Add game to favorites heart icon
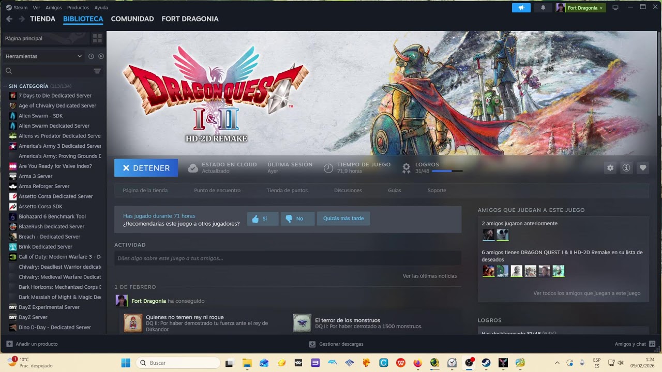The width and height of the screenshot is (662, 372). point(643,168)
